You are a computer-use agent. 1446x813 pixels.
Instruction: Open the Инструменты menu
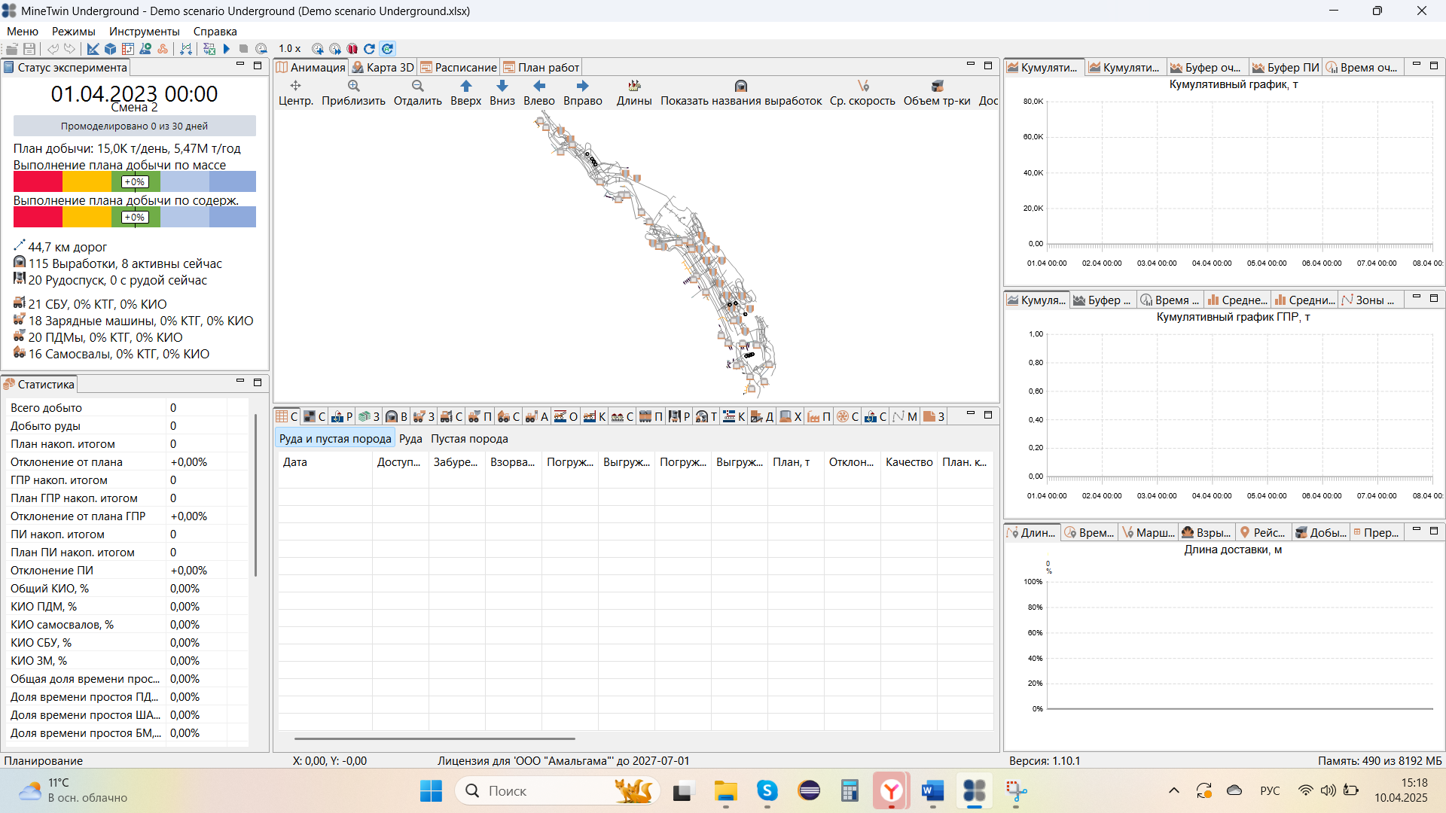pyautogui.click(x=145, y=32)
